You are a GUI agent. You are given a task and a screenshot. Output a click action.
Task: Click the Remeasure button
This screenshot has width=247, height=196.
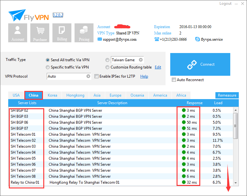(227, 95)
